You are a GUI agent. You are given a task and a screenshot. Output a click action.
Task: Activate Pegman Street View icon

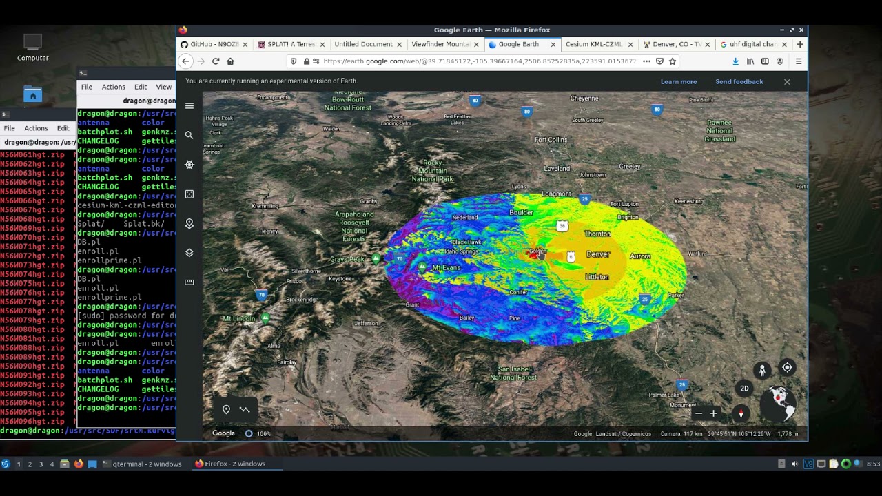tap(762, 371)
